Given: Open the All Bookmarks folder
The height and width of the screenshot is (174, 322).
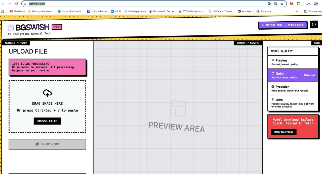Looking at the screenshot, I should (x=313, y=11).
